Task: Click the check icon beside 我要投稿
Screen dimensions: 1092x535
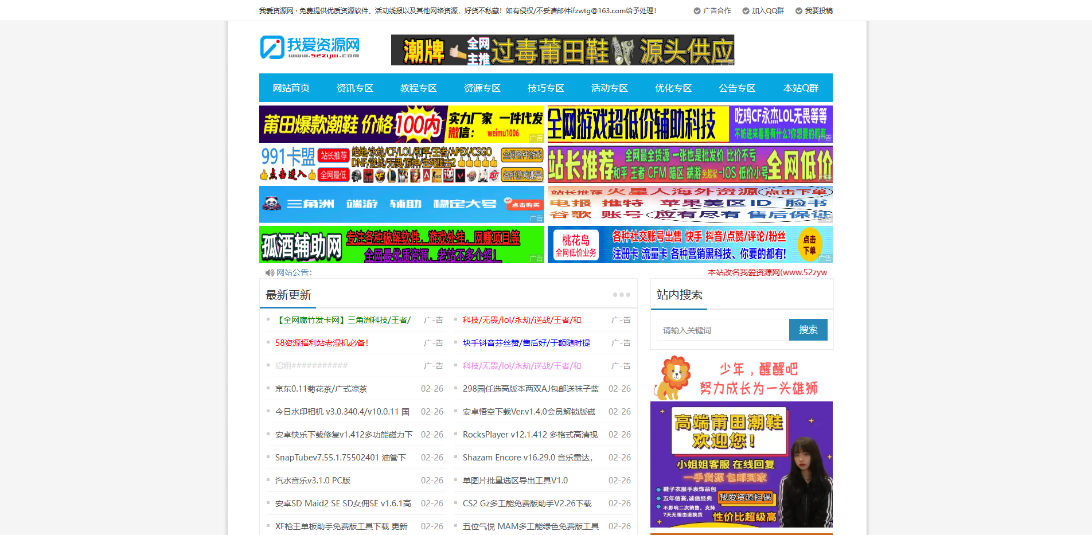Action: pyautogui.click(x=798, y=10)
